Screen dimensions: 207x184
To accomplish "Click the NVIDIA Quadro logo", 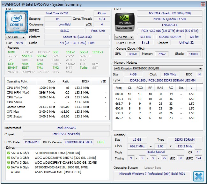I will click(x=124, y=22).
